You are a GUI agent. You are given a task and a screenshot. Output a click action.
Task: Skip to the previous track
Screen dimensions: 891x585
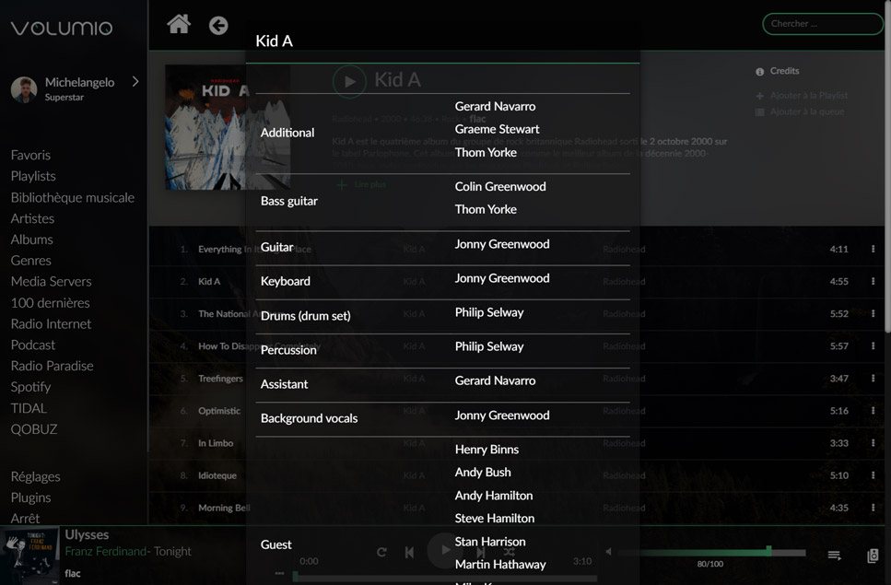coord(409,552)
